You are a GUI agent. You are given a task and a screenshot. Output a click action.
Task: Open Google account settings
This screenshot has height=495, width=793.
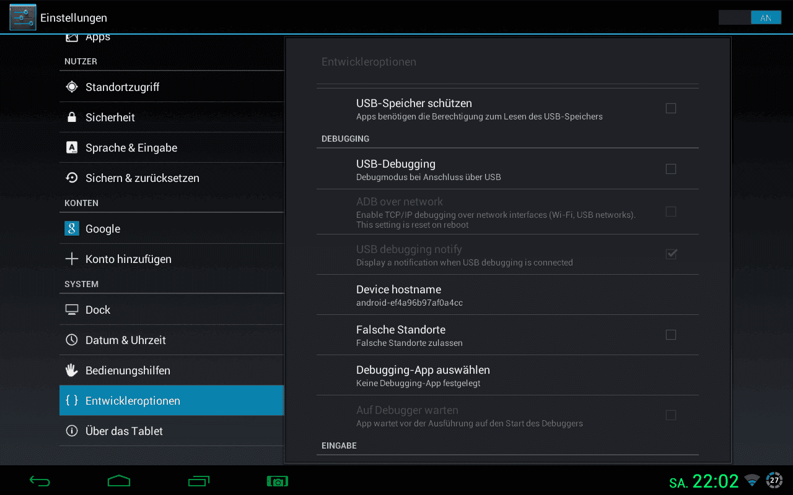172,228
